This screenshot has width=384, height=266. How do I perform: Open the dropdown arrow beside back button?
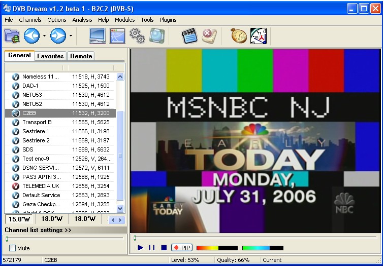click(44, 36)
